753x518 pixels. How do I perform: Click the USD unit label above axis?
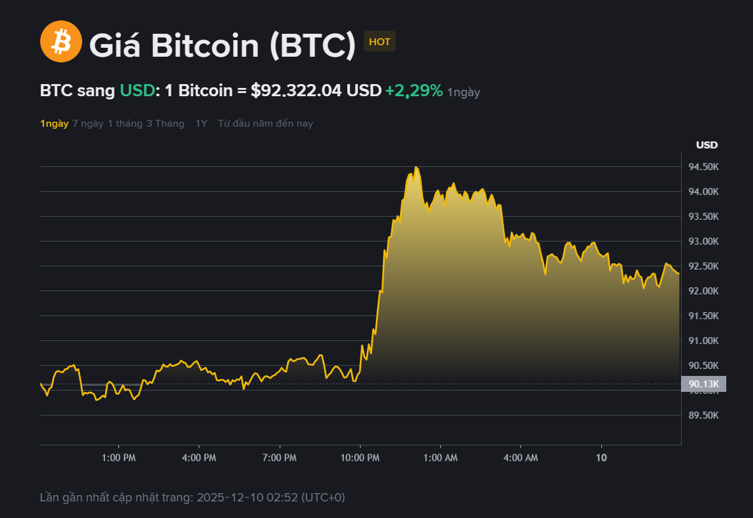(706, 145)
